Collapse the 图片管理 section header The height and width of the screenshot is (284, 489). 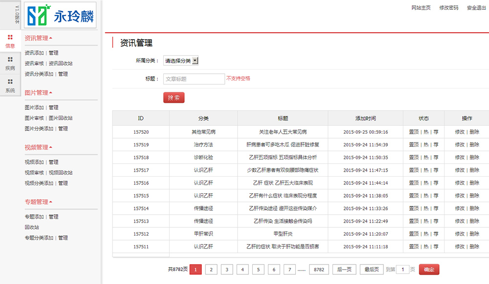tap(36, 92)
